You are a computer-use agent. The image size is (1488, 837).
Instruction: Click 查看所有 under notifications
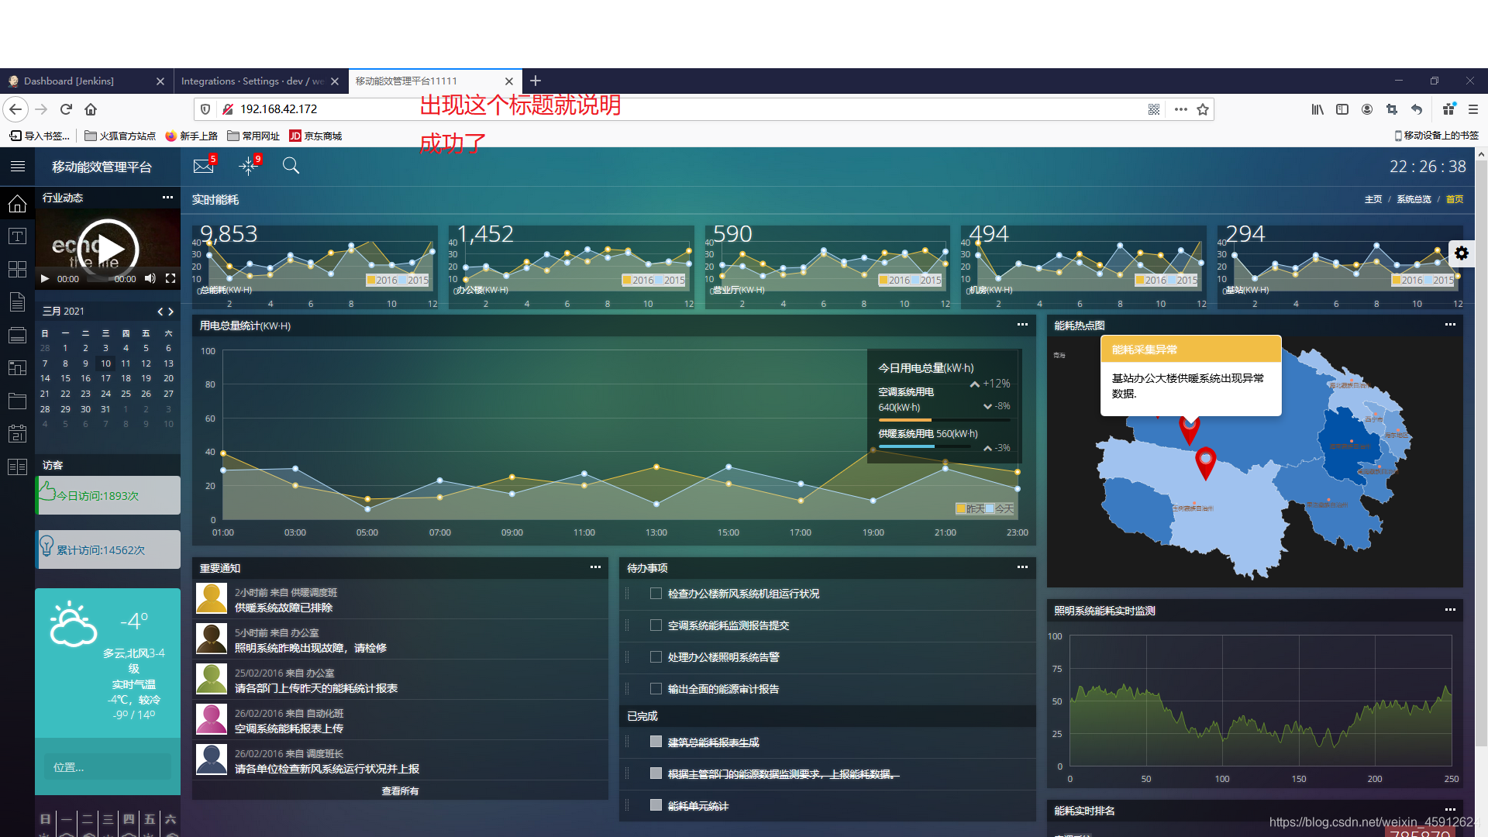pos(400,790)
